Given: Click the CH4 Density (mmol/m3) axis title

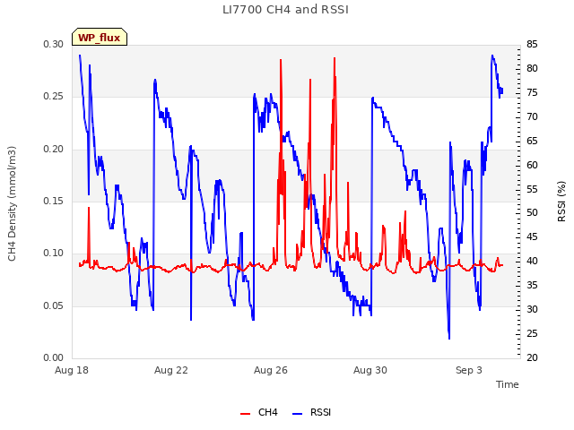Looking at the screenshot, I should pos(12,203).
